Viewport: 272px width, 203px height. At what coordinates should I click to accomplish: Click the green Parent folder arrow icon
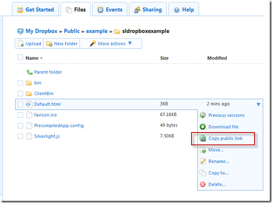[x=29, y=72]
